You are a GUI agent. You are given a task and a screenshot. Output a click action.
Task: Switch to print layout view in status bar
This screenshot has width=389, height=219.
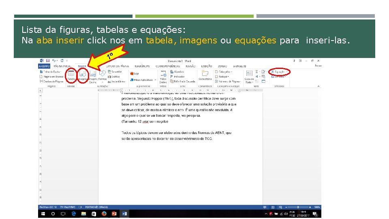(273, 207)
